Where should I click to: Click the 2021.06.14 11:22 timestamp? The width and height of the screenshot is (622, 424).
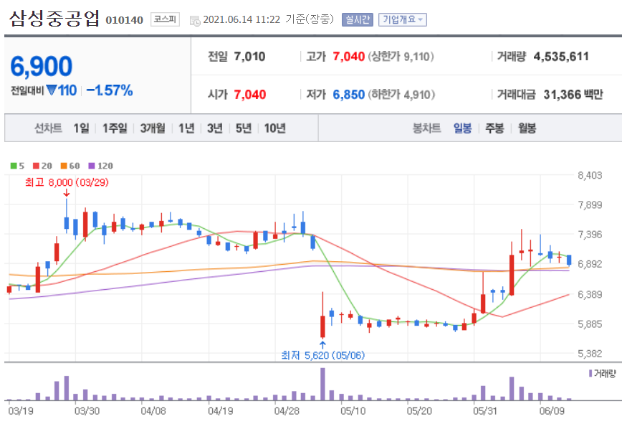click(241, 19)
